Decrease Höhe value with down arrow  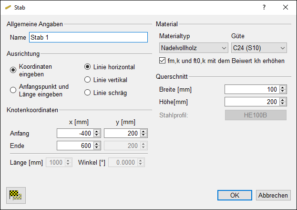click(x=283, y=104)
